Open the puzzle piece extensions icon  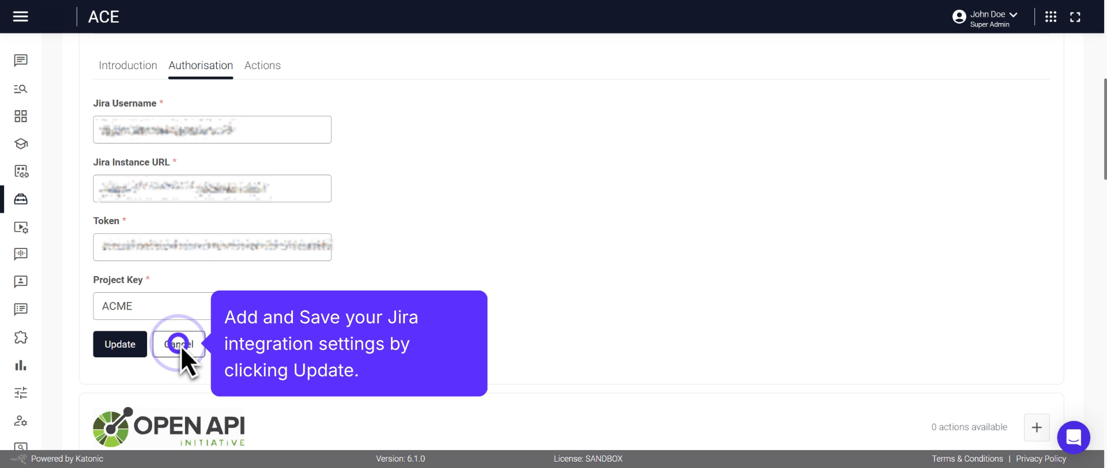pyautogui.click(x=21, y=337)
